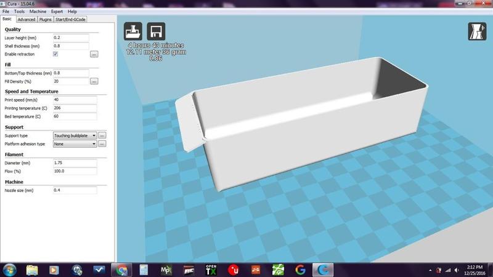Open Platform adhesion settings ellipsis button

coord(102,144)
